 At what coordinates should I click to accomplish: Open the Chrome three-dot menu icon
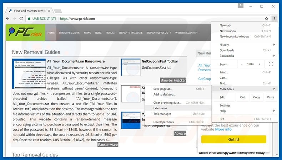pyautogui.click(x=275, y=19)
